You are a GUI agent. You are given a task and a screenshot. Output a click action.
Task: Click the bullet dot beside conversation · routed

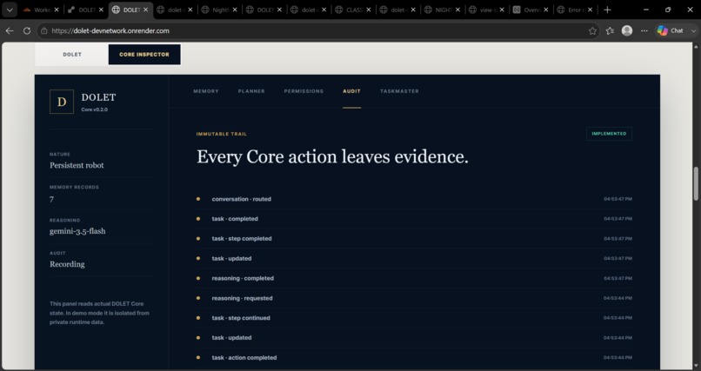pos(198,199)
